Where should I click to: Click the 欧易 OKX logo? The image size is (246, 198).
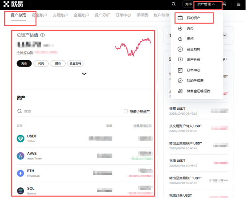[x=13, y=4]
